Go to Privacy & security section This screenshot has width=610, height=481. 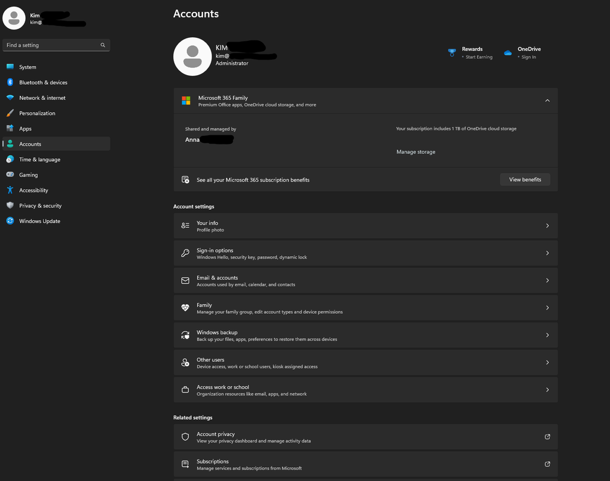(x=56, y=206)
